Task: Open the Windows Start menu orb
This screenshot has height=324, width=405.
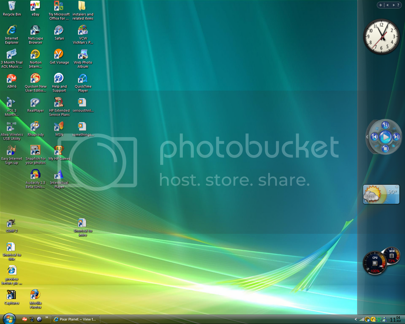Action: point(9,318)
